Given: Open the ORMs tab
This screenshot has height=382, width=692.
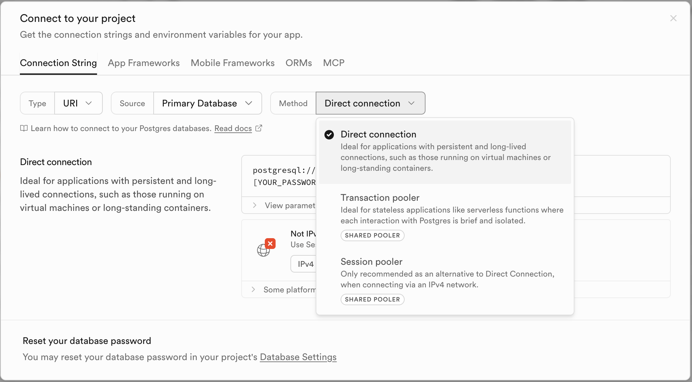Looking at the screenshot, I should 298,63.
